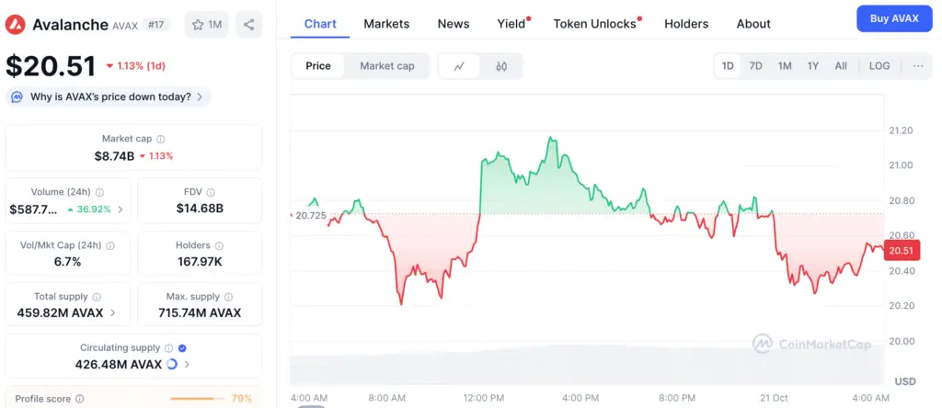942x408 pixels.
Task: Click the info icon beside Market cap
Action: 161,139
